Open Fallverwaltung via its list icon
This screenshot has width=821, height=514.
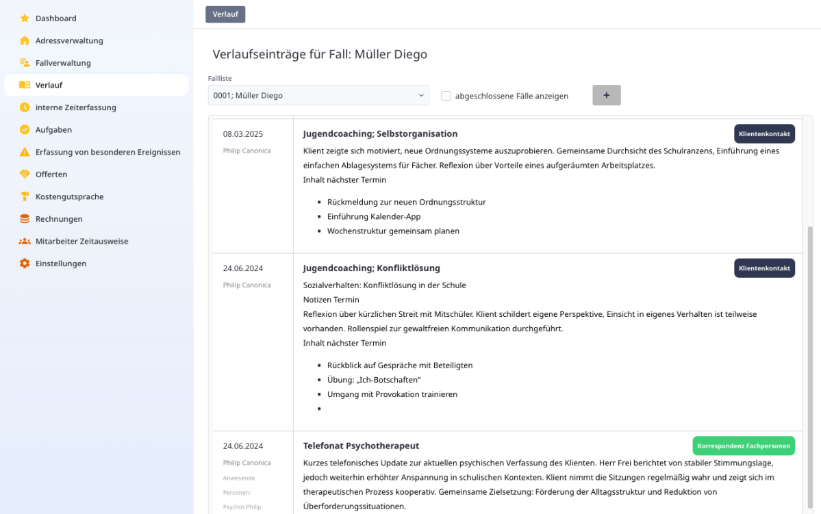pyautogui.click(x=25, y=63)
